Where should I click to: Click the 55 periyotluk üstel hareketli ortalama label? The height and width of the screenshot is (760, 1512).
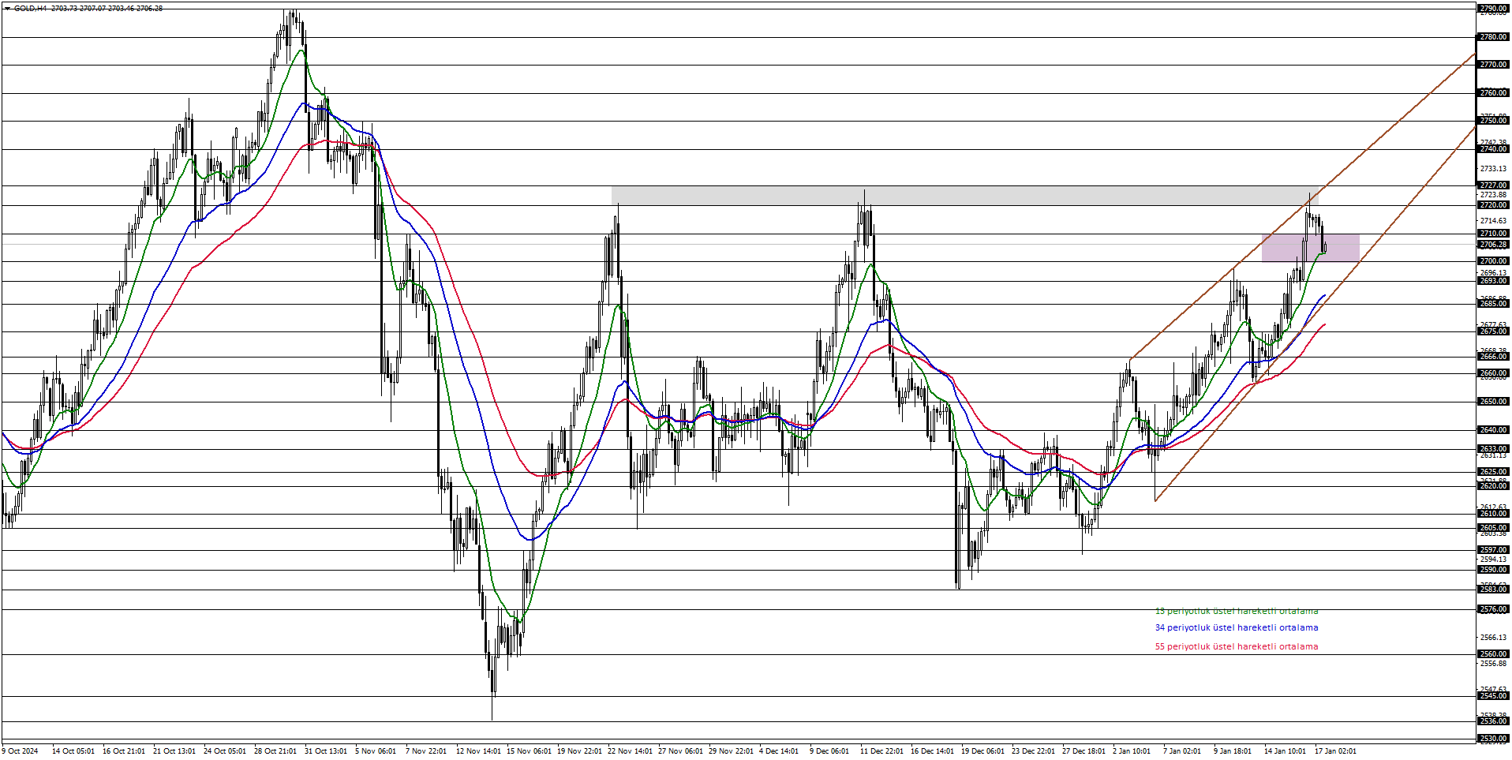[1237, 647]
